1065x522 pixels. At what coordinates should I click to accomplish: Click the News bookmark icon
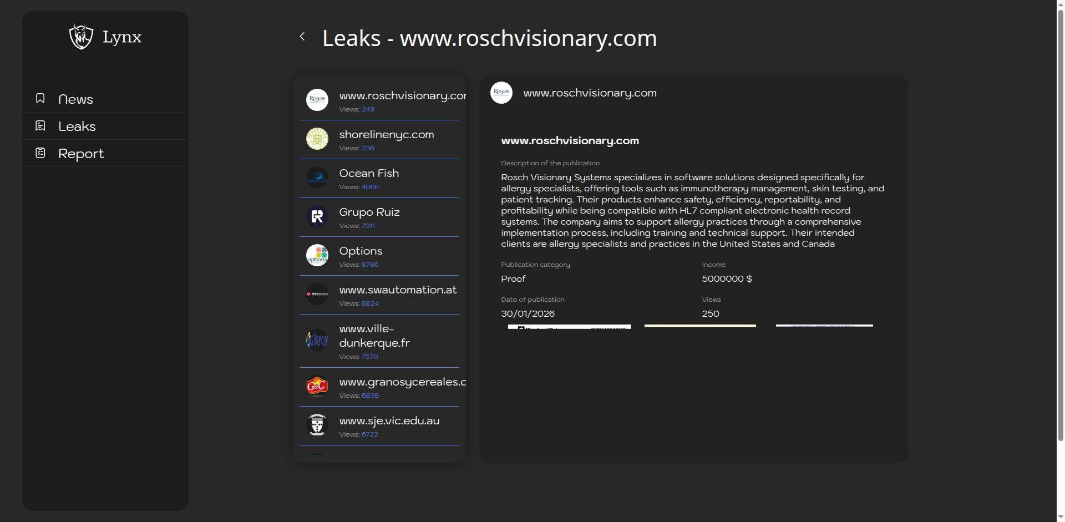pos(40,98)
